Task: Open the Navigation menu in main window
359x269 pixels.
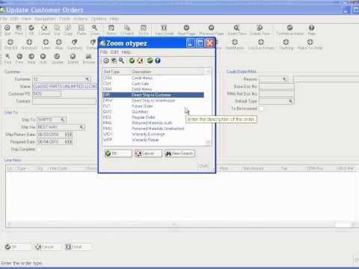Action: click(45, 19)
